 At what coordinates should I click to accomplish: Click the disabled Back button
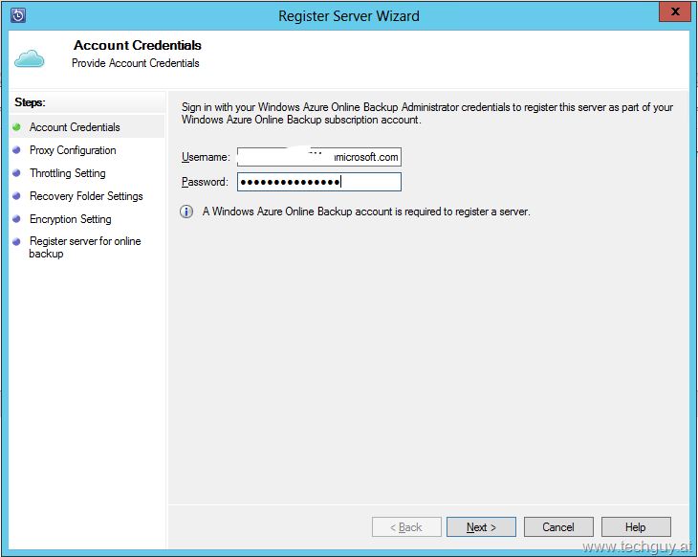click(x=406, y=527)
